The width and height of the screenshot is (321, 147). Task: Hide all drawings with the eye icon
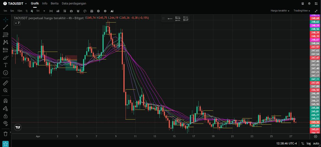pos(5,123)
